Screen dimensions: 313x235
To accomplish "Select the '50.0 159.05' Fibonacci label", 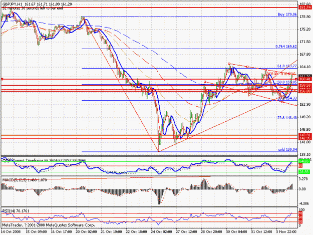I will 287,82.
